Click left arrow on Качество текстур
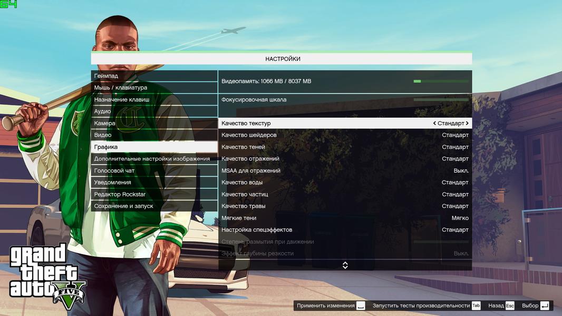The image size is (562, 316). click(x=434, y=123)
